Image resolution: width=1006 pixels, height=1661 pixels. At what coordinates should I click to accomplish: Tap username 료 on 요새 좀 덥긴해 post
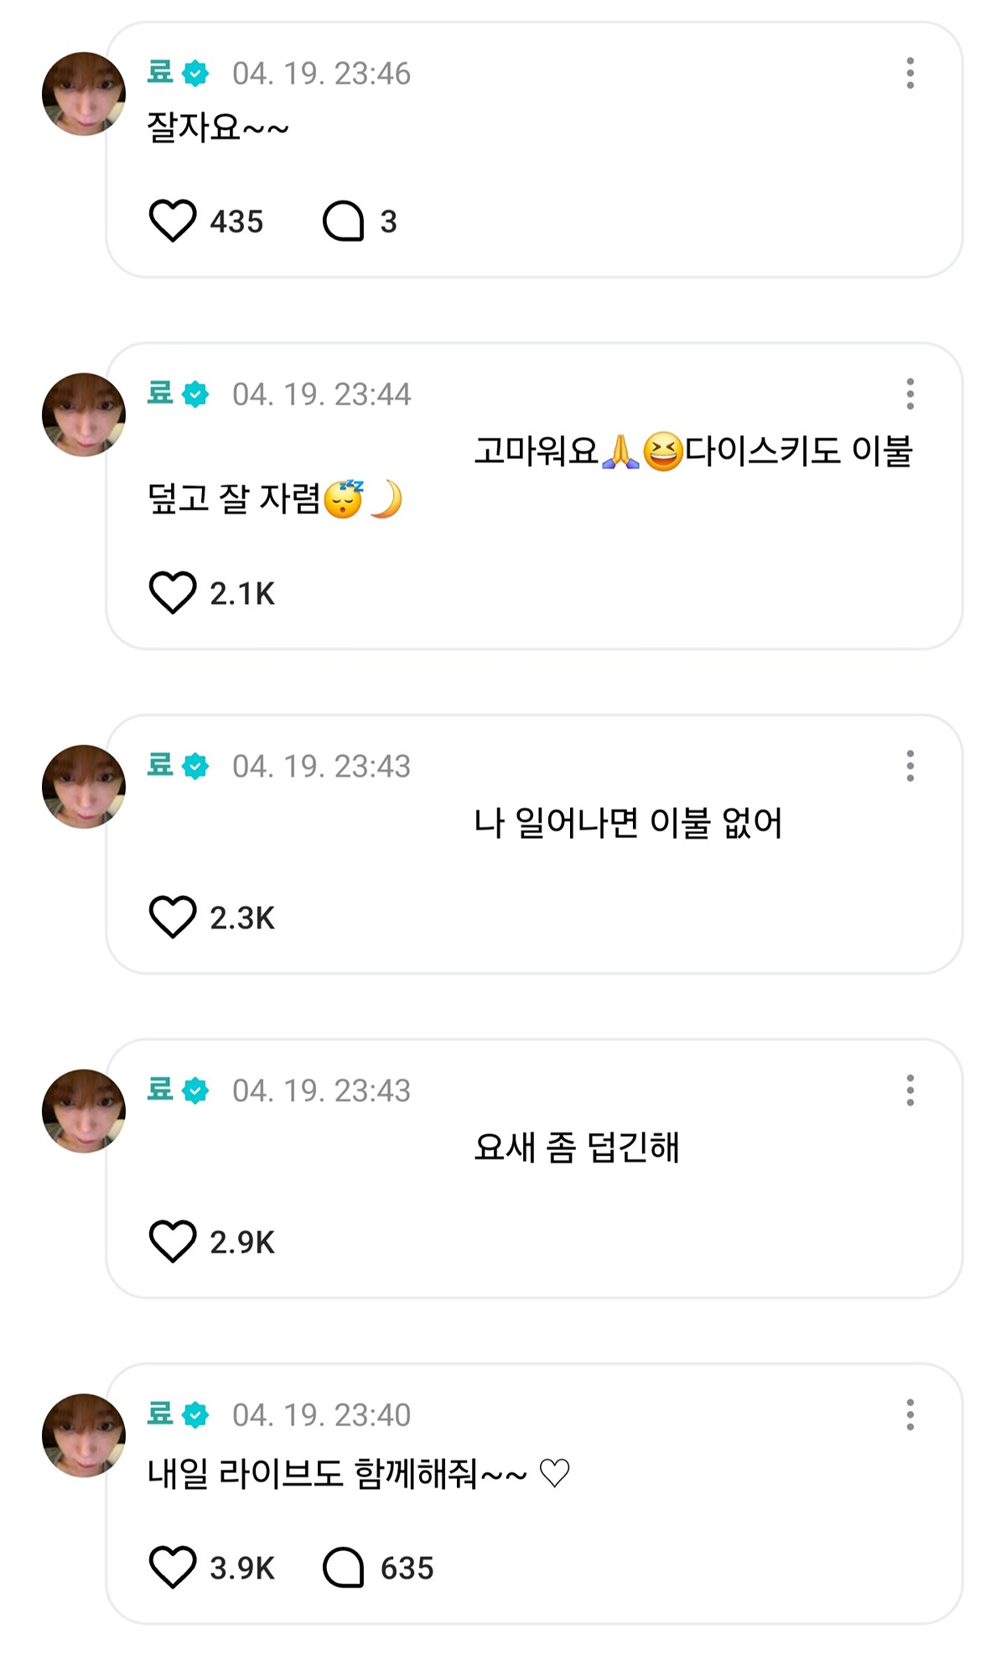pyautogui.click(x=160, y=1089)
